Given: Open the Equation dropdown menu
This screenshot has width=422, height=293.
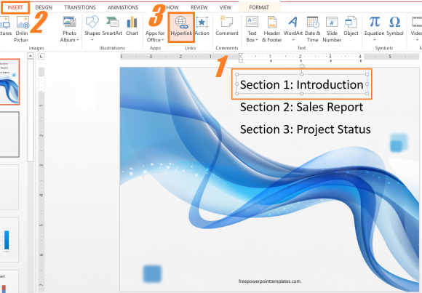Looking at the screenshot, I should pyautogui.click(x=375, y=40).
